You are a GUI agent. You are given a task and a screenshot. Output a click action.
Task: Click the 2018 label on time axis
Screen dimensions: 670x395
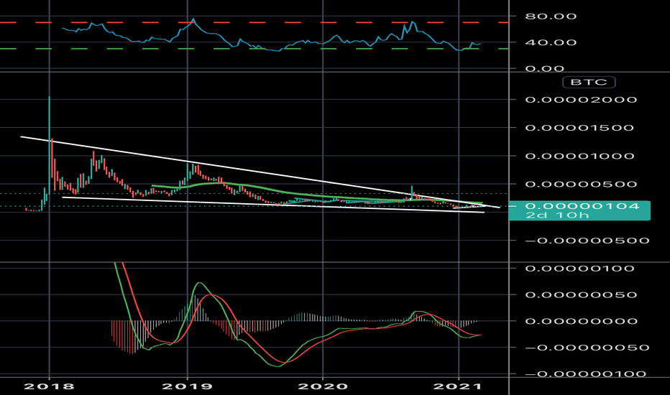pos(49,386)
